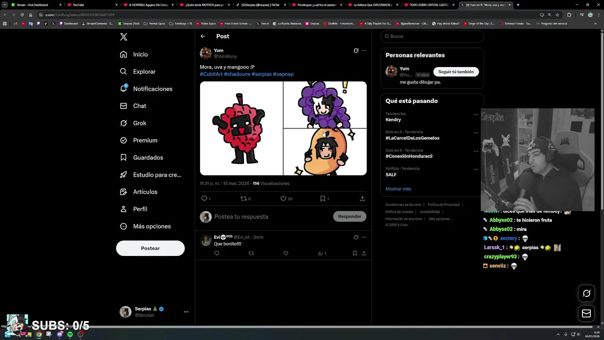Click the Responder button
Image resolution: width=604 pixels, height=340 pixels.
(x=350, y=217)
